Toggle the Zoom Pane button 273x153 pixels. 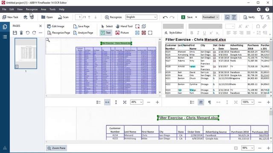point(56,148)
